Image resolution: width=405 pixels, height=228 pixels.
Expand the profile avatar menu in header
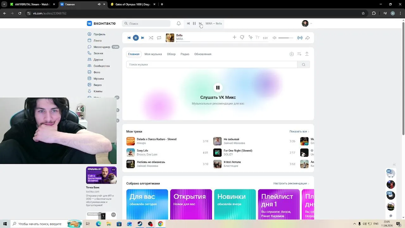(x=307, y=23)
